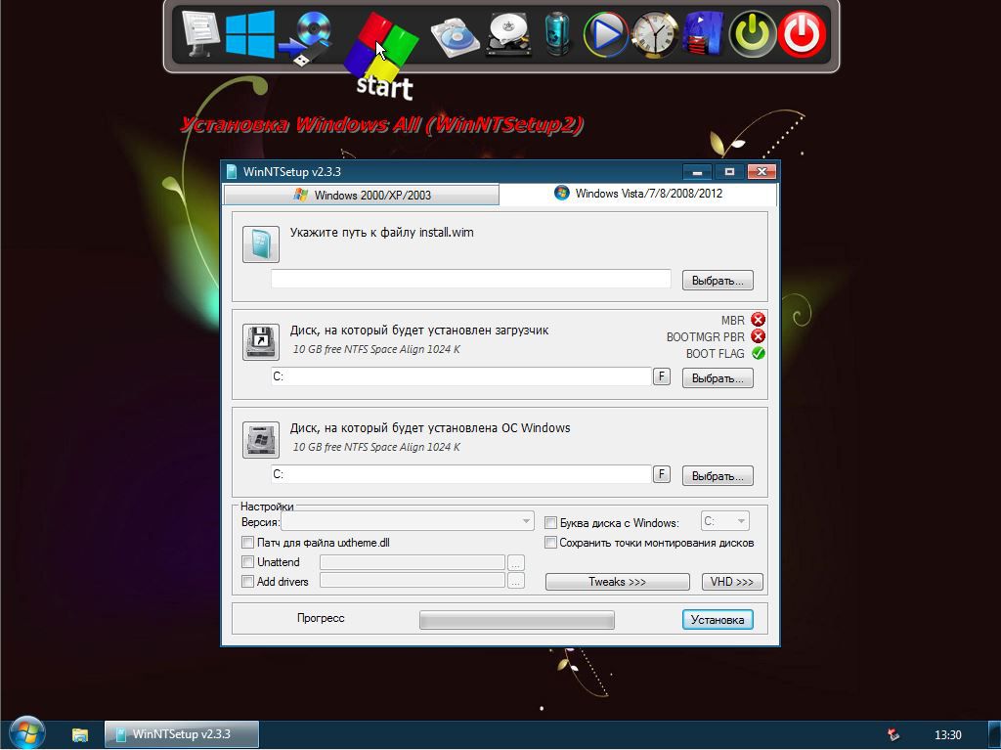Click the red BOOTMGR PBR status icon
This screenshot has height=750, width=1001.
pos(758,336)
